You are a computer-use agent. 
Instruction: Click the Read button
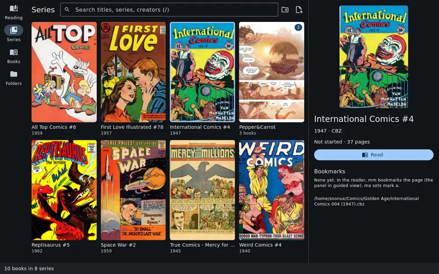pos(374,155)
